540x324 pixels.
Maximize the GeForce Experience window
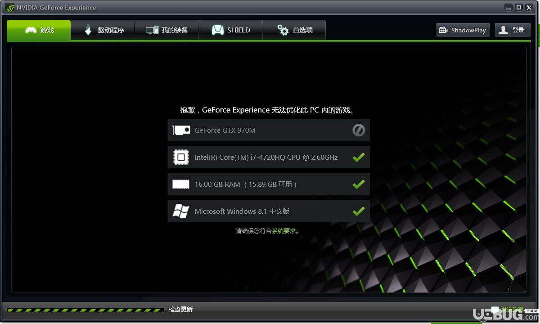[x=519, y=7]
